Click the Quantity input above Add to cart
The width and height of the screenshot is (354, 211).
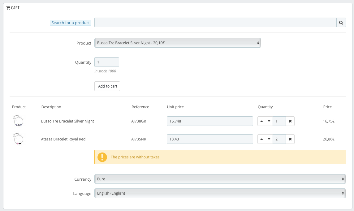106,62
